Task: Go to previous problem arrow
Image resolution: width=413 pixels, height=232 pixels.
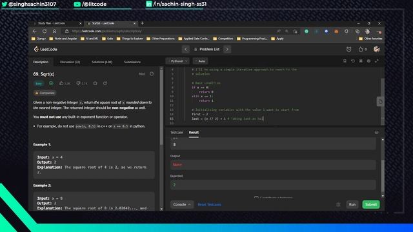Action: click(186, 49)
